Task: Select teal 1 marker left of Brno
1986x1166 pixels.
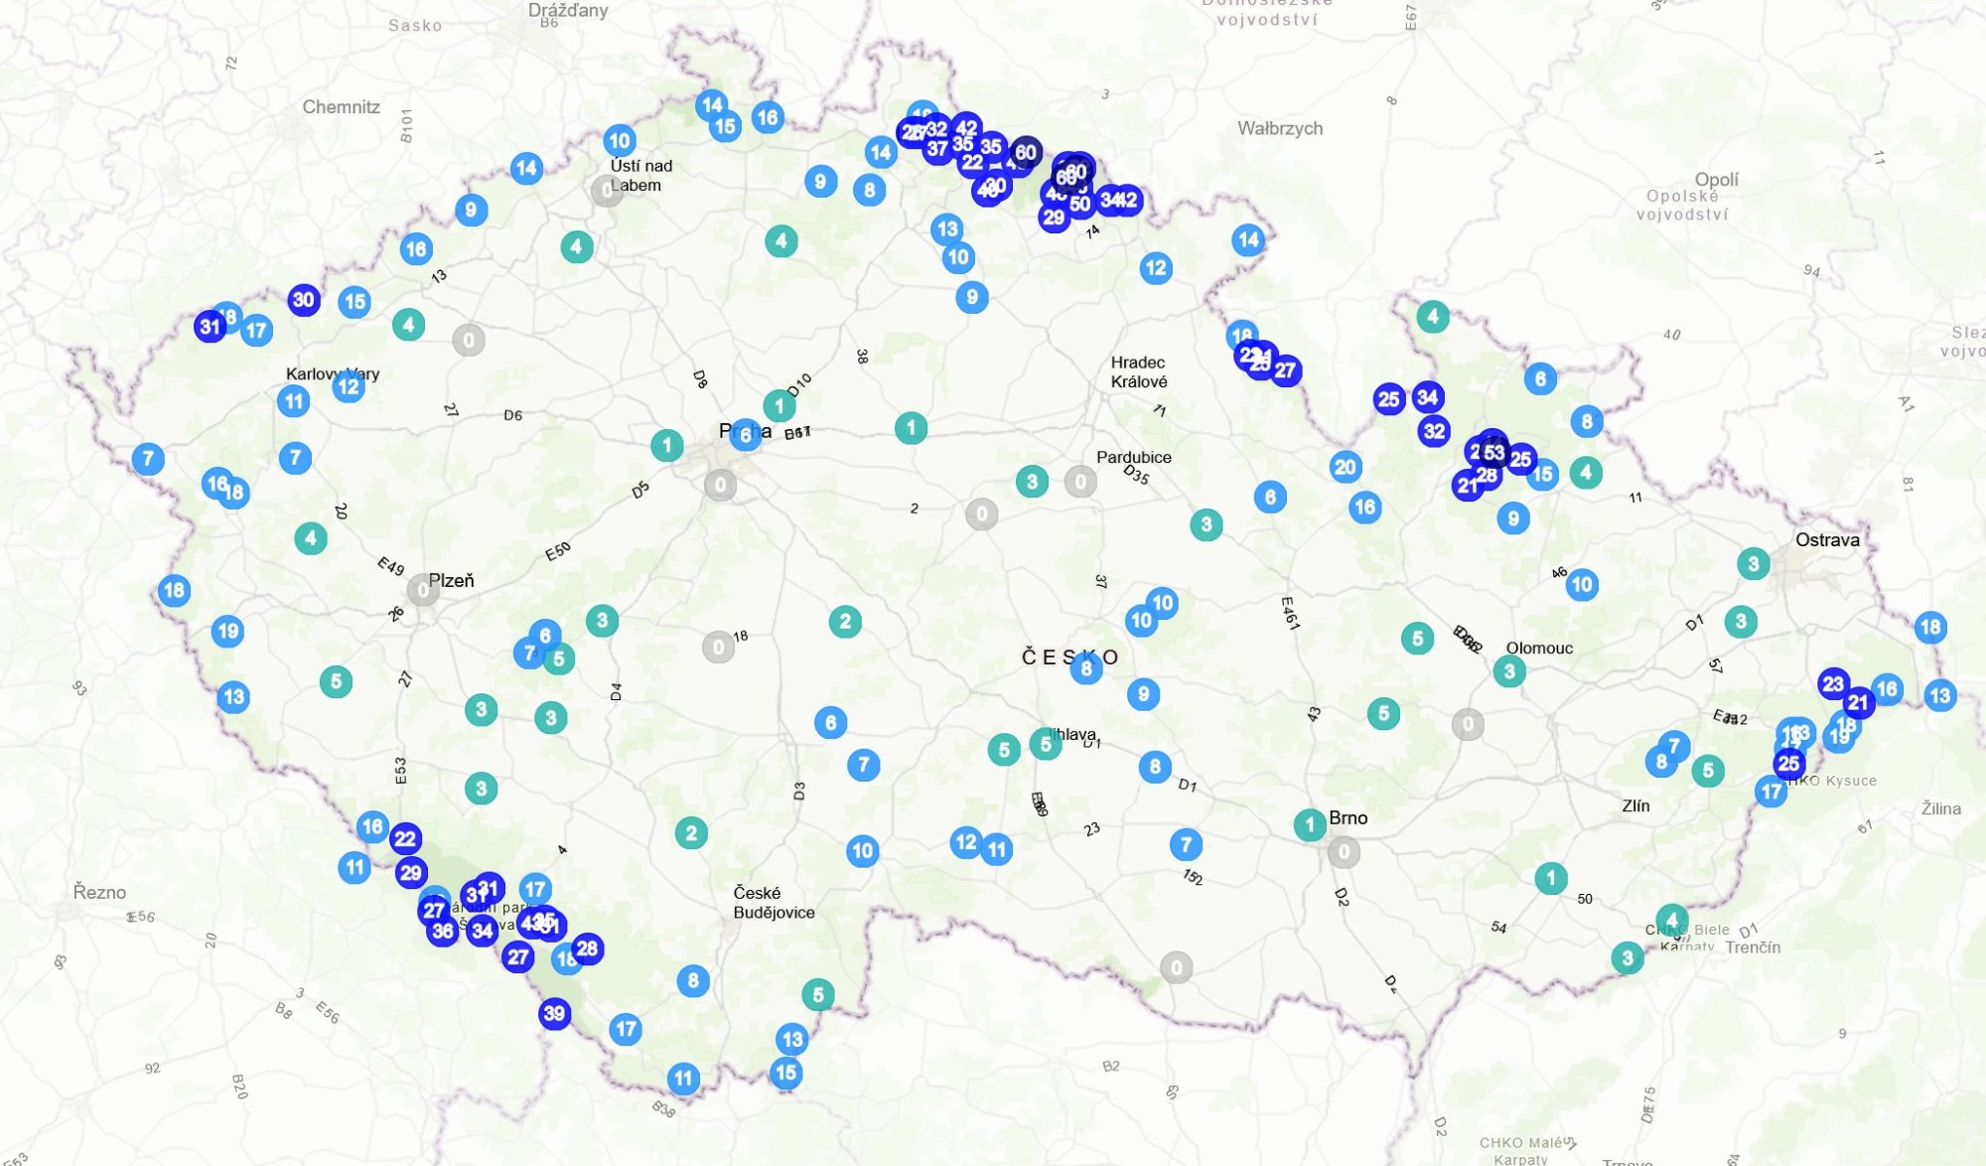Action: pos(1310,823)
